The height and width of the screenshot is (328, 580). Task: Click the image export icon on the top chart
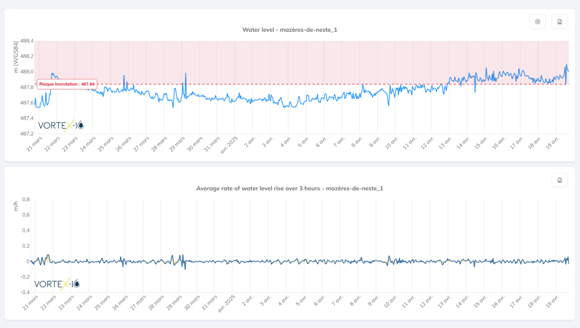pyautogui.click(x=559, y=22)
